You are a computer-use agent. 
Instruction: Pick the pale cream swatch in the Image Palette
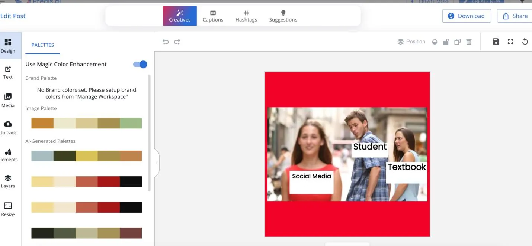(x=64, y=123)
